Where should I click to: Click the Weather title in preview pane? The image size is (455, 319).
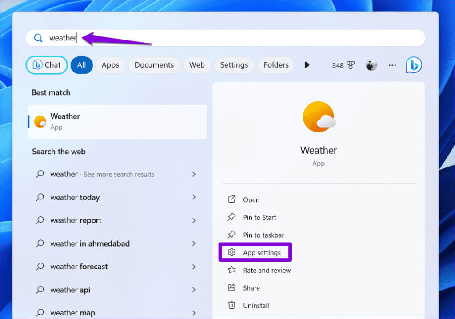(x=319, y=150)
